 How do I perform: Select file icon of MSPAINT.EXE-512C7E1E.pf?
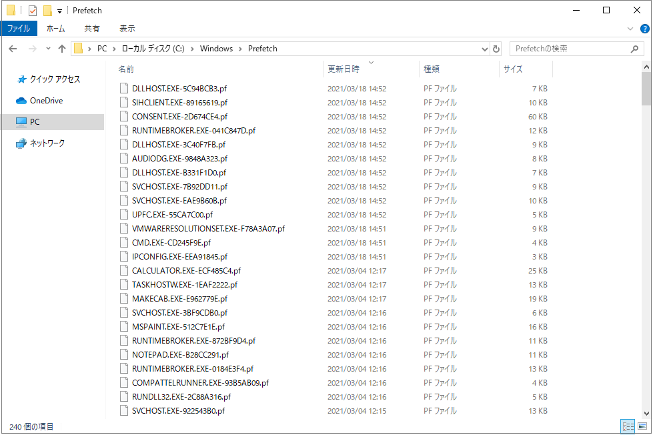[x=123, y=327]
